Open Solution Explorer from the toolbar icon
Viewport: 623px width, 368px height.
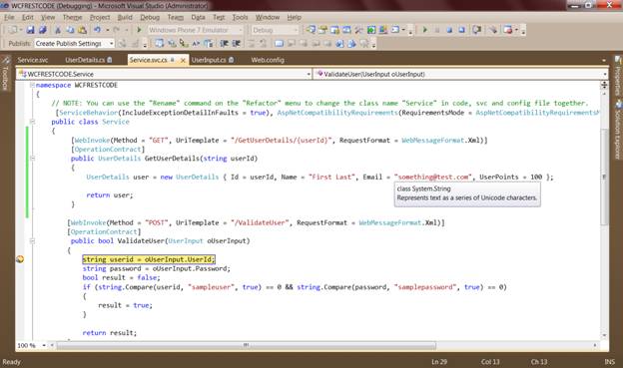311,30
